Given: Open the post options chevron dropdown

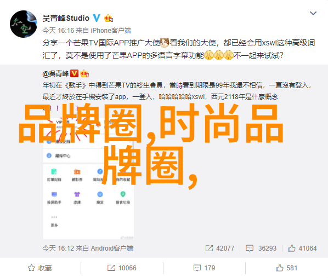Looking at the screenshot, I should 313,13.
